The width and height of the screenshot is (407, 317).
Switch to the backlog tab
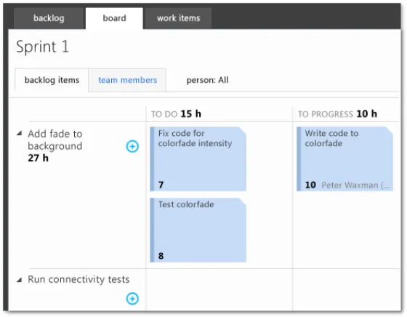[x=49, y=18]
